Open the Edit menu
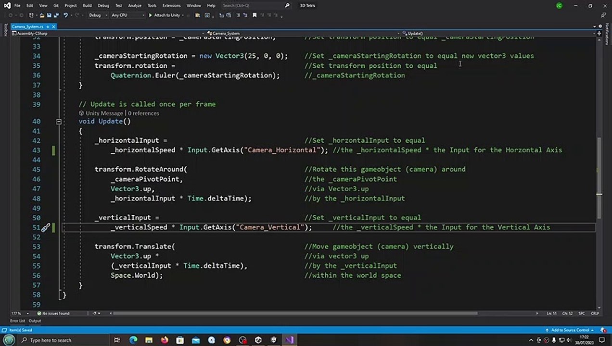The image size is (612, 346). pyautogui.click(x=30, y=5)
